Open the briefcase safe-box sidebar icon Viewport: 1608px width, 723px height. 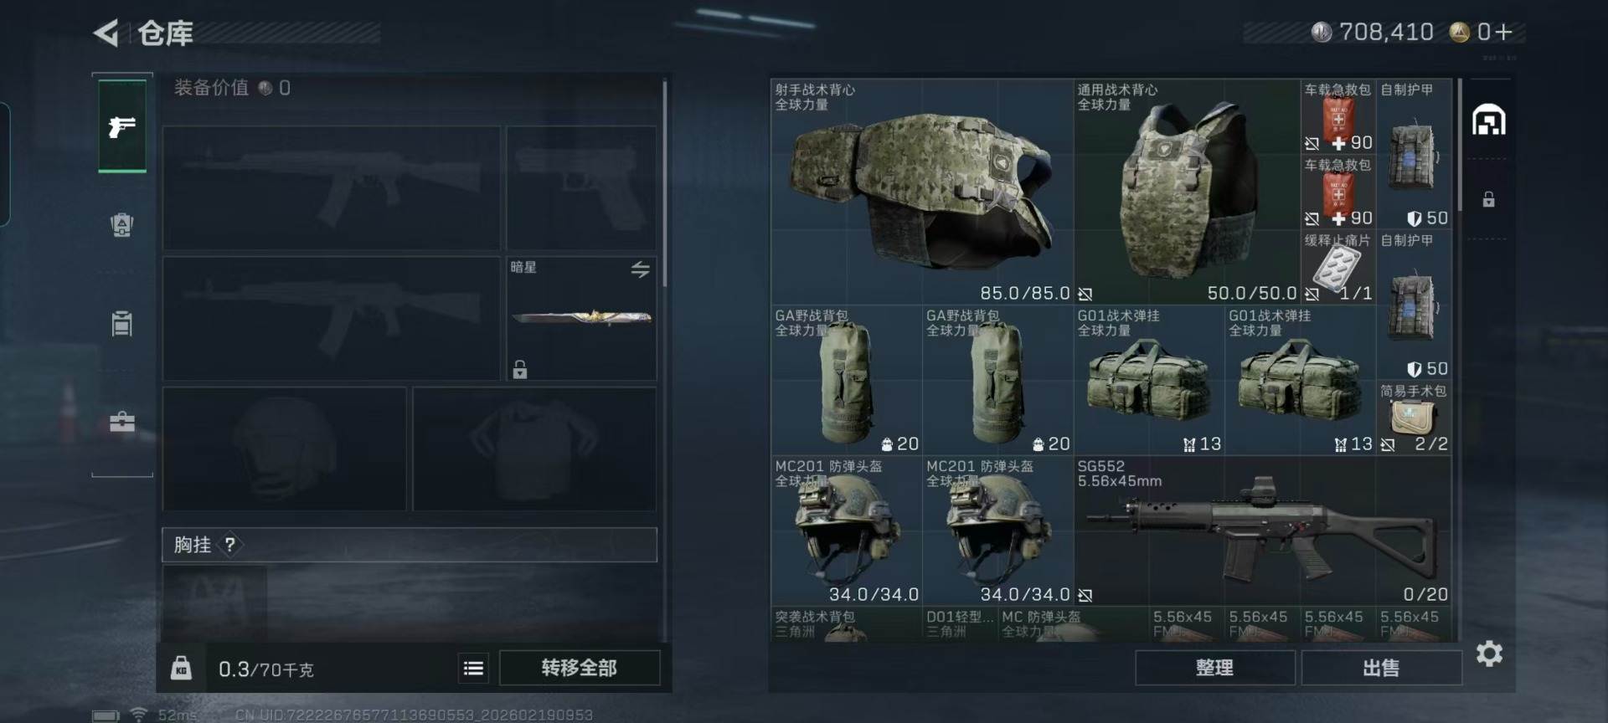[122, 421]
